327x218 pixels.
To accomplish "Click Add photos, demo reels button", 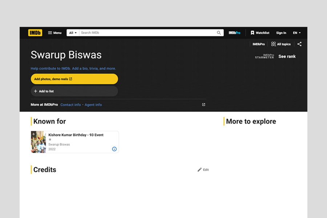I will pos(74,79).
